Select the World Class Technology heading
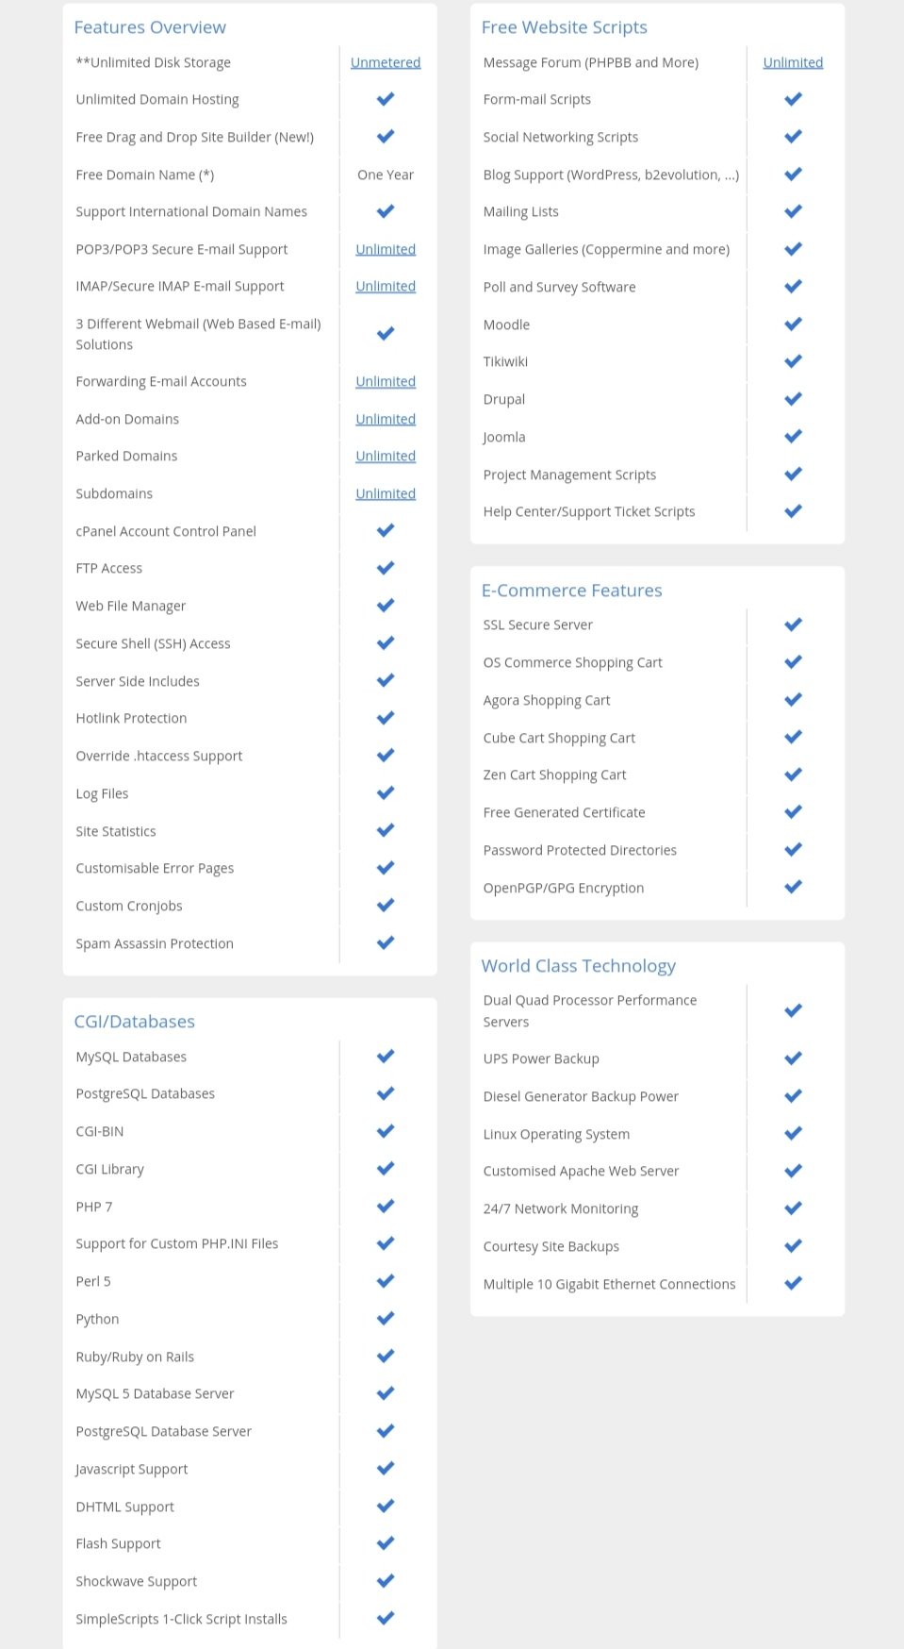 [578, 966]
